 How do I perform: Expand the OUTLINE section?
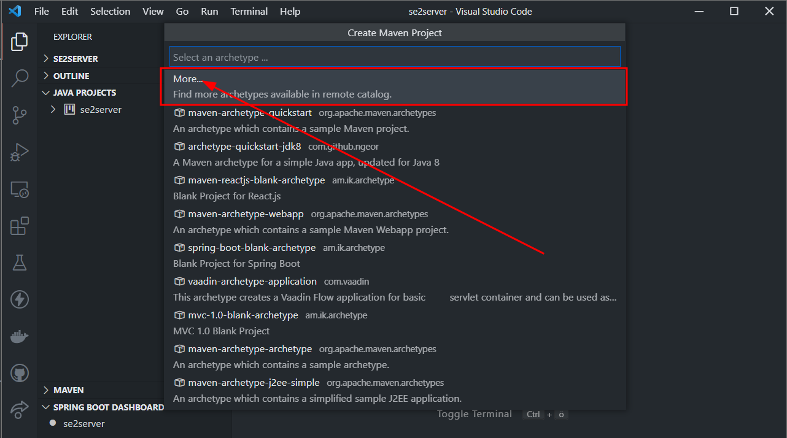(46, 76)
